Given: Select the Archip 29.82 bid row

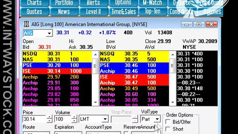Looking at the screenshot, I should pos(57,94).
